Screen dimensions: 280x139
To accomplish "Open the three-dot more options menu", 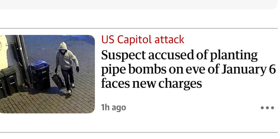I will coord(267,108).
